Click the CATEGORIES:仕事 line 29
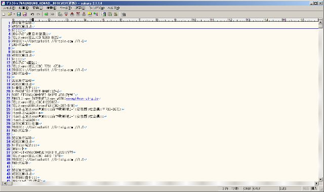The width and height of the screenshot is (324, 192). coord(25,123)
